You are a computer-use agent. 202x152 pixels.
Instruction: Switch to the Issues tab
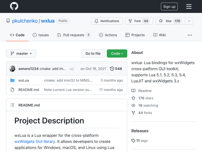(x=41, y=35)
